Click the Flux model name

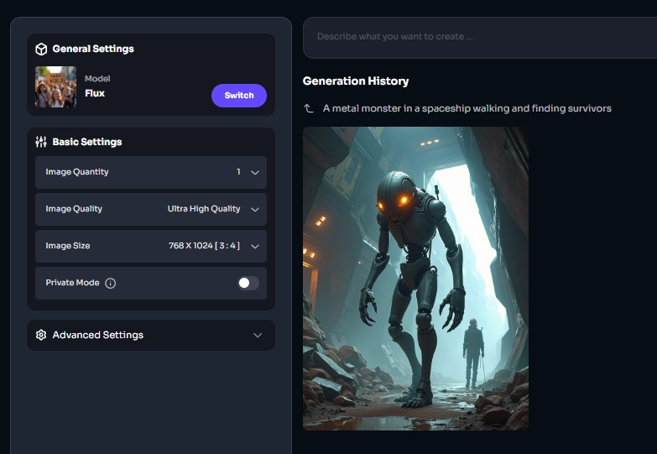pyautogui.click(x=95, y=93)
